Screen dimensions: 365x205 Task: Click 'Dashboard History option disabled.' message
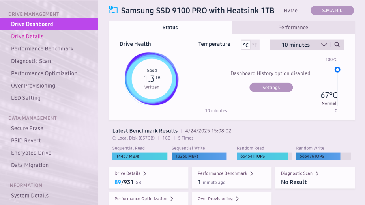271,73
